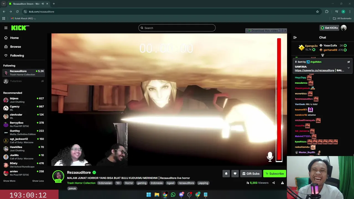Click the 18+ tag
The image size is (354, 199).
[118, 183]
